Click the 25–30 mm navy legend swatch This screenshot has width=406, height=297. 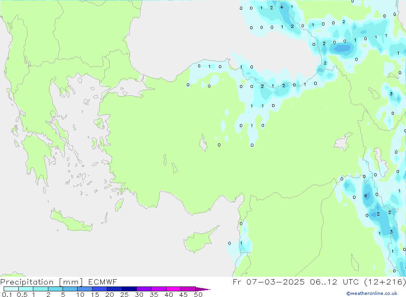tap(129, 289)
